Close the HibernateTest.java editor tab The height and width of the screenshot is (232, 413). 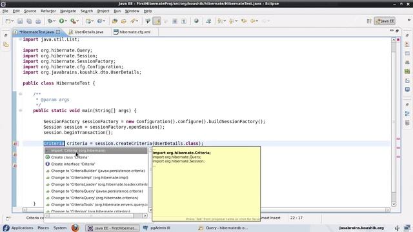58,32
